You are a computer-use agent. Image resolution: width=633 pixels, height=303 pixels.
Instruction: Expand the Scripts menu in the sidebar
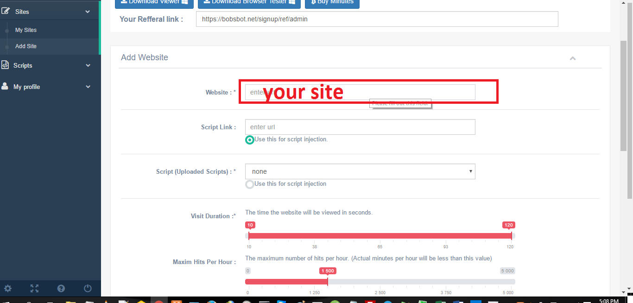88,65
